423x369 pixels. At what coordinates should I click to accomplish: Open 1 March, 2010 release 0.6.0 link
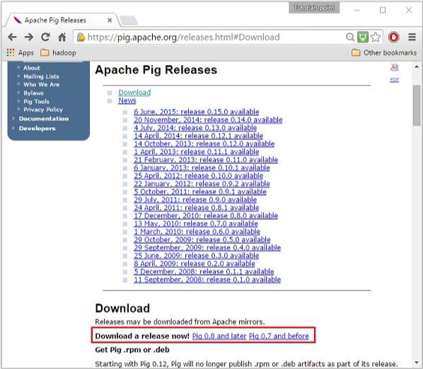[197, 232]
